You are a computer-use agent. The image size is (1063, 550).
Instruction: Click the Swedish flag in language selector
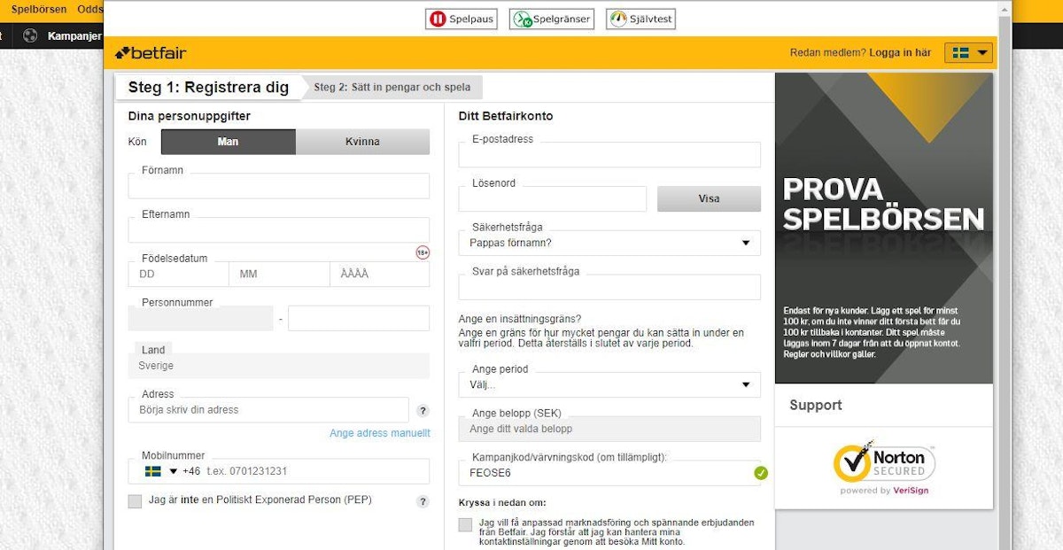pyautogui.click(x=960, y=53)
